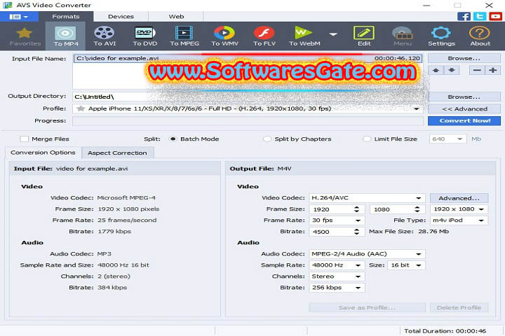Screen dimensions: 505x336
Task: Switch to the Devices tab
Action: [121, 17]
